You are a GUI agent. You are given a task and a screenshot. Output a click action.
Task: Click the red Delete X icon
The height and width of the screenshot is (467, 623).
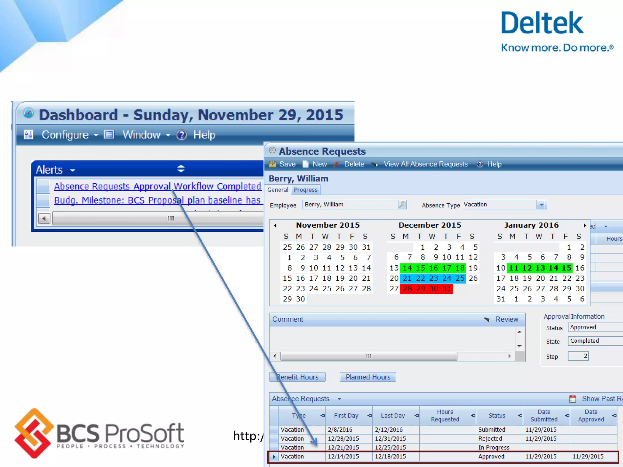336,164
